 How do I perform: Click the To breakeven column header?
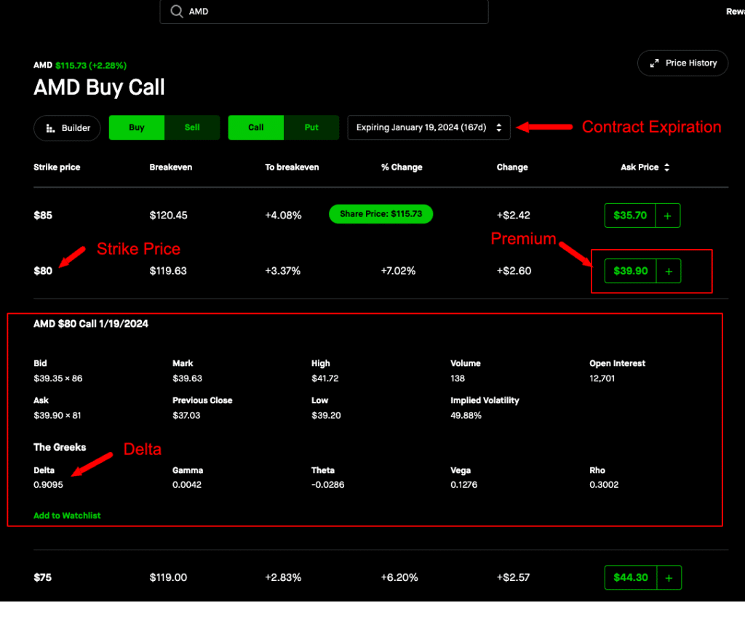[292, 167]
